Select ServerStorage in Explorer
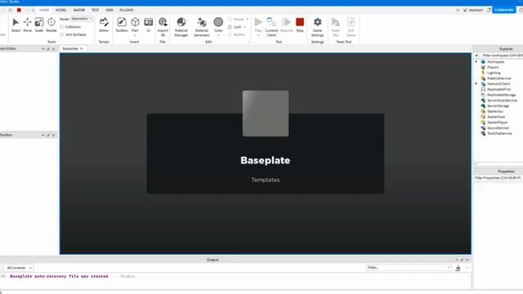Image resolution: width=523 pixels, height=294 pixels. pos(498,105)
